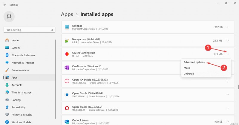Click the installed apps list scrollbar thumb

tap(238, 87)
